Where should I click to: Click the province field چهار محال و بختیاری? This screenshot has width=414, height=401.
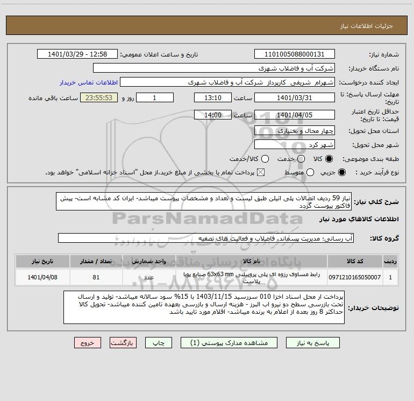295,130
